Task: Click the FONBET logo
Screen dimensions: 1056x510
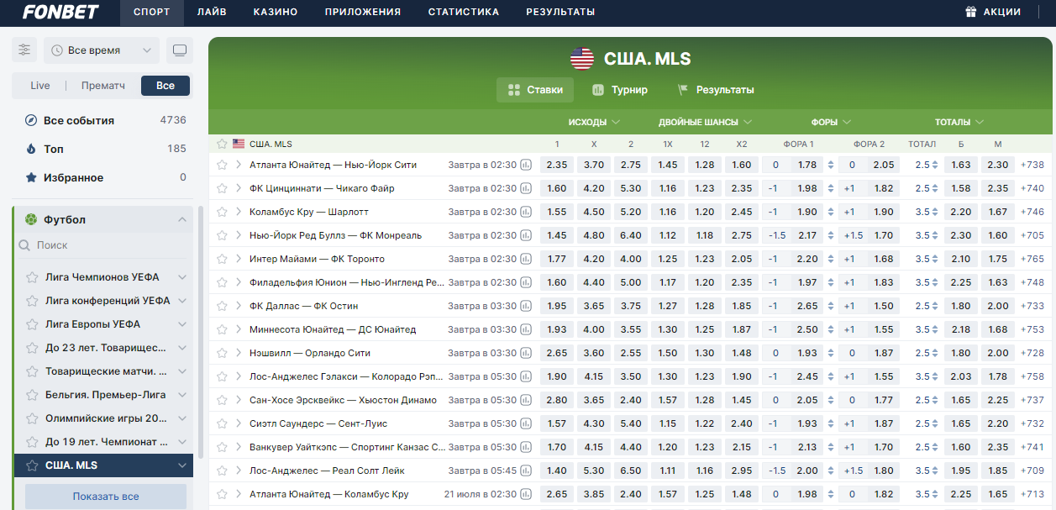Action: coord(60,12)
